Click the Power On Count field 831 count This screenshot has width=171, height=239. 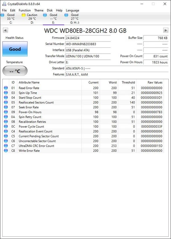coord(156,56)
